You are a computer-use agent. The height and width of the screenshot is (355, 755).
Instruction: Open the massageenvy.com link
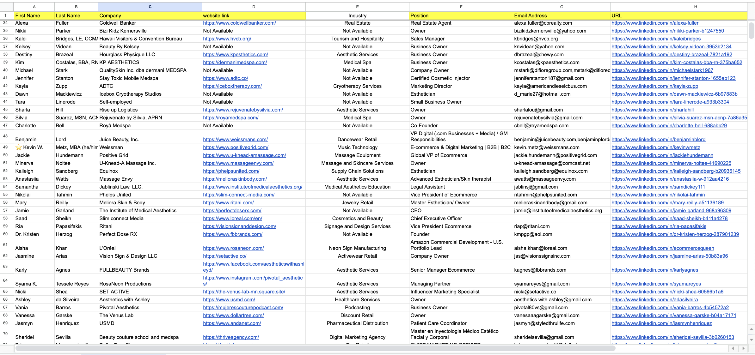[x=238, y=163]
